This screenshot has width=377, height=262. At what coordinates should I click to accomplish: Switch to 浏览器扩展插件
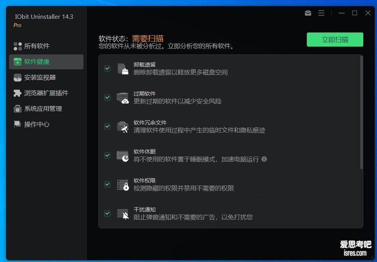pyautogui.click(x=46, y=93)
